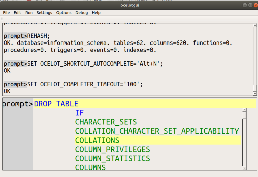Pick COLLATION_CHARACTER_SET_APPLICABILITY suggestion
Screen dimensions: 258x177
(158, 131)
